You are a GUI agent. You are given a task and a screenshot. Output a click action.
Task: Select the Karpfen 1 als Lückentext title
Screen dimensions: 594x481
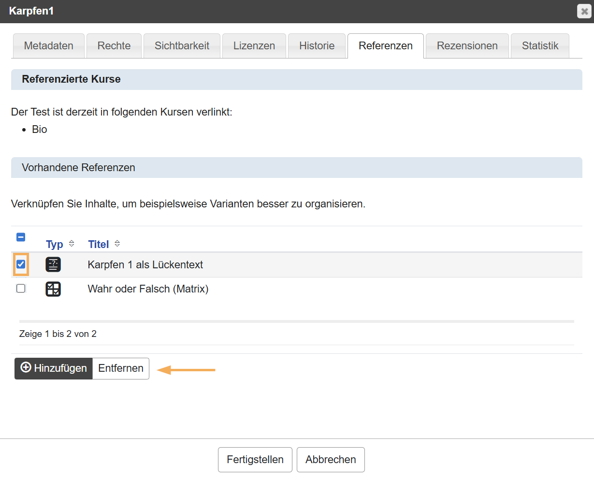(145, 265)
